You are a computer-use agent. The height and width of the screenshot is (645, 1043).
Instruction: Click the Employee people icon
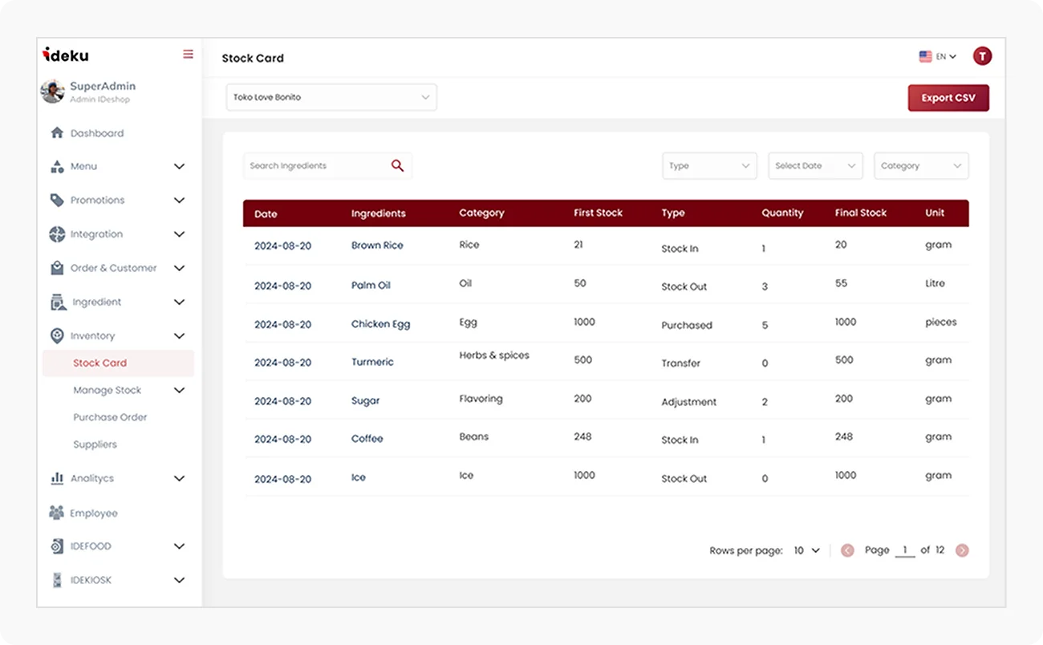(56, 513)
